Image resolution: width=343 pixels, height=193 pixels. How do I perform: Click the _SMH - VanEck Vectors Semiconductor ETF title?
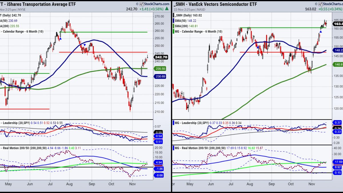(x=215, y=4)
